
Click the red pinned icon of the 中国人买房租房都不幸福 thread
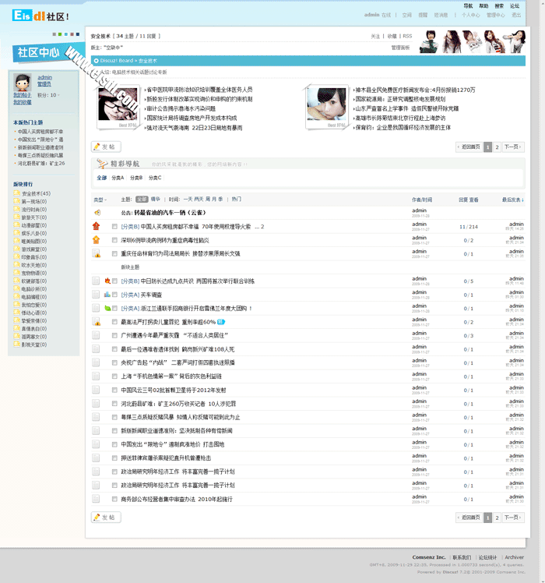pos(97,226)
